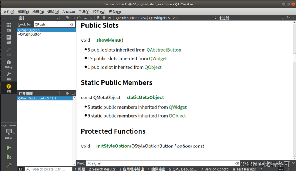Open the 调试(D) menu
The width and height of the screenshot is (296, 171).
pos(53,12)
